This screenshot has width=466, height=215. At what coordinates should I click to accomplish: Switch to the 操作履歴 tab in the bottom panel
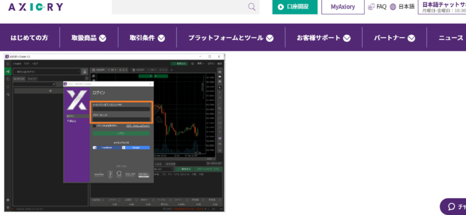(x=171, y=164)
